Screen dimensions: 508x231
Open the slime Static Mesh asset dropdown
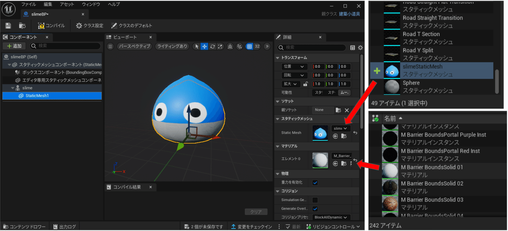341,128
